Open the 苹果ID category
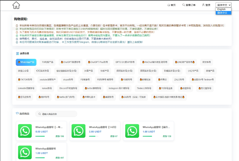This screenshot has width=239, height=161. click(162, 80)
